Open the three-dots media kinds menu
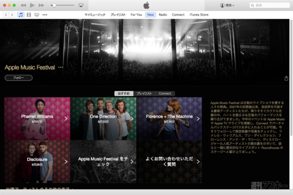Image resolution: width=293 pixels, height=195 pixels. (45, 15)
